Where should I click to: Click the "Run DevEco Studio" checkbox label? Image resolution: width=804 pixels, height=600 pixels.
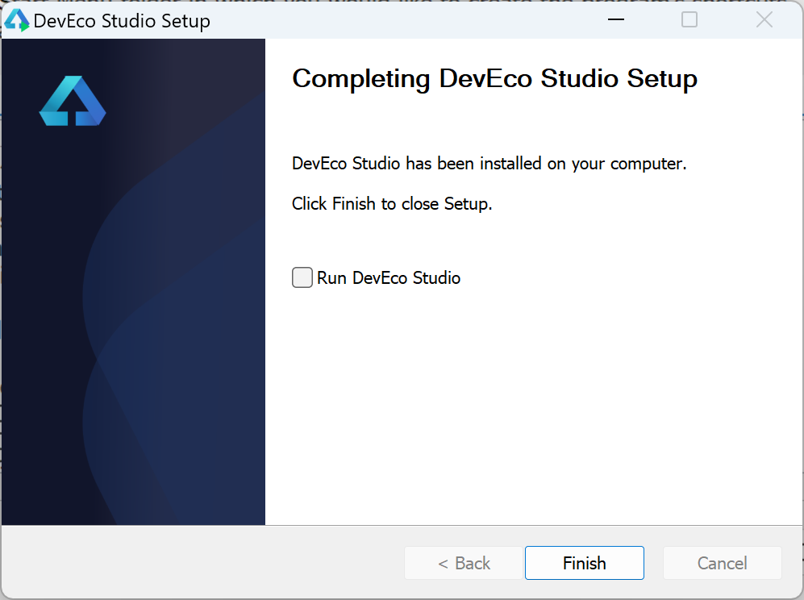point(389,278)
